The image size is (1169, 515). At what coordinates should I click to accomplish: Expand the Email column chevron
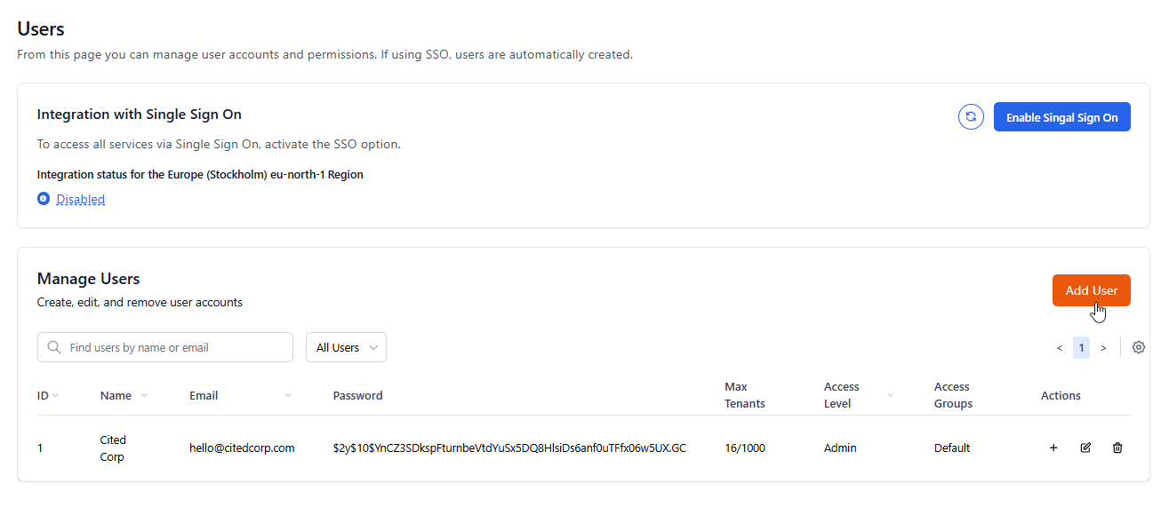tap(288, 395)
